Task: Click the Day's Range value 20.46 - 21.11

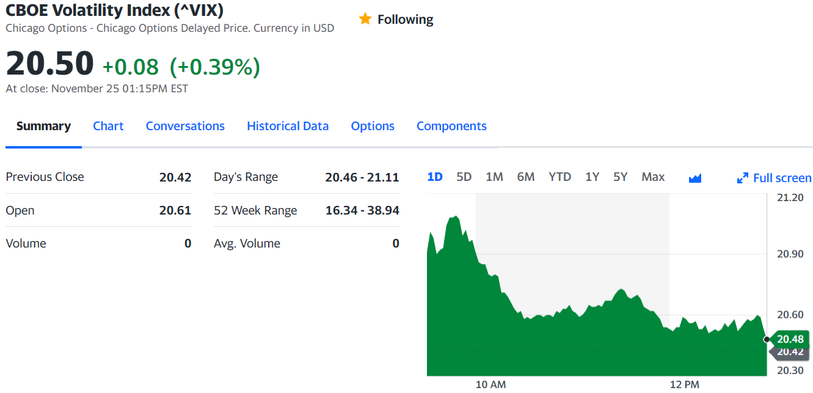Action: click(x=362, y=177)
